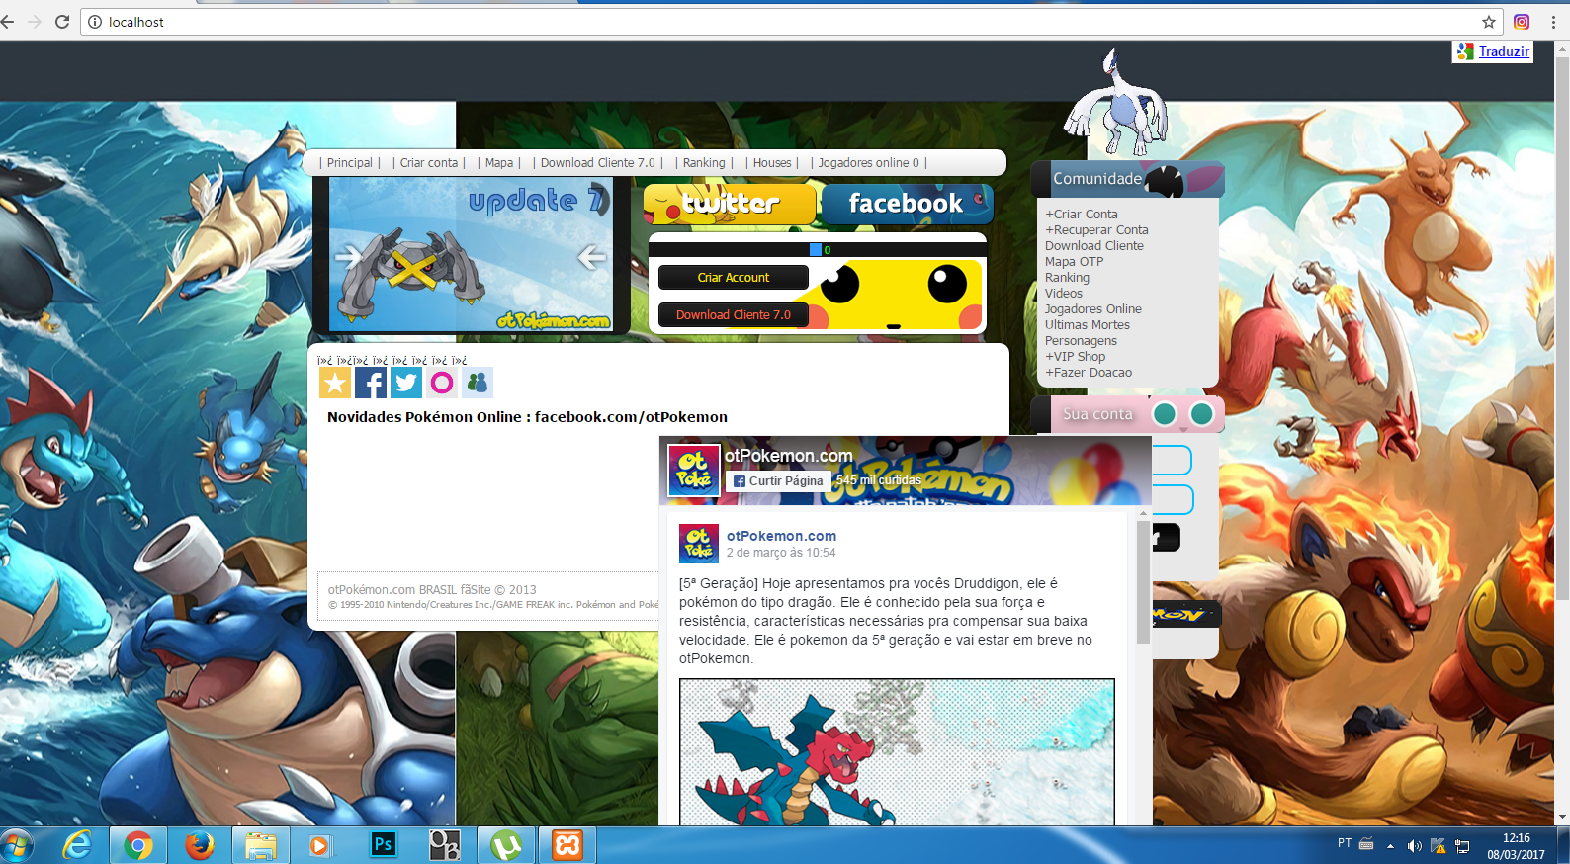Image resolution: width=1570 pixels, height=864 pixels.
Task: Launch uTorrent from the taskbar
Action: (506, 845)
